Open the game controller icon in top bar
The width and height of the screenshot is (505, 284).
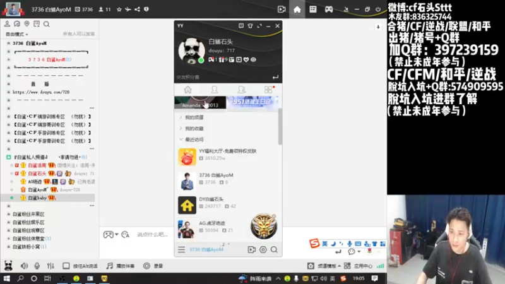[x=329, y=9]
